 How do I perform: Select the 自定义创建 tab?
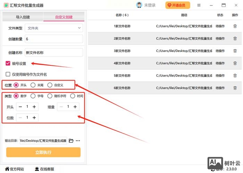[x=64, y=17]
